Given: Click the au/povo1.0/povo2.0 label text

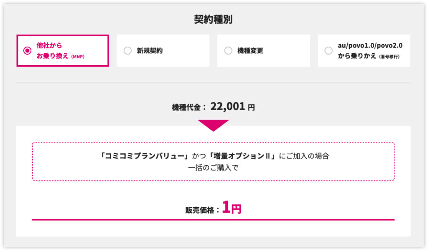Looking at the screenshot, I should (370, 46).
